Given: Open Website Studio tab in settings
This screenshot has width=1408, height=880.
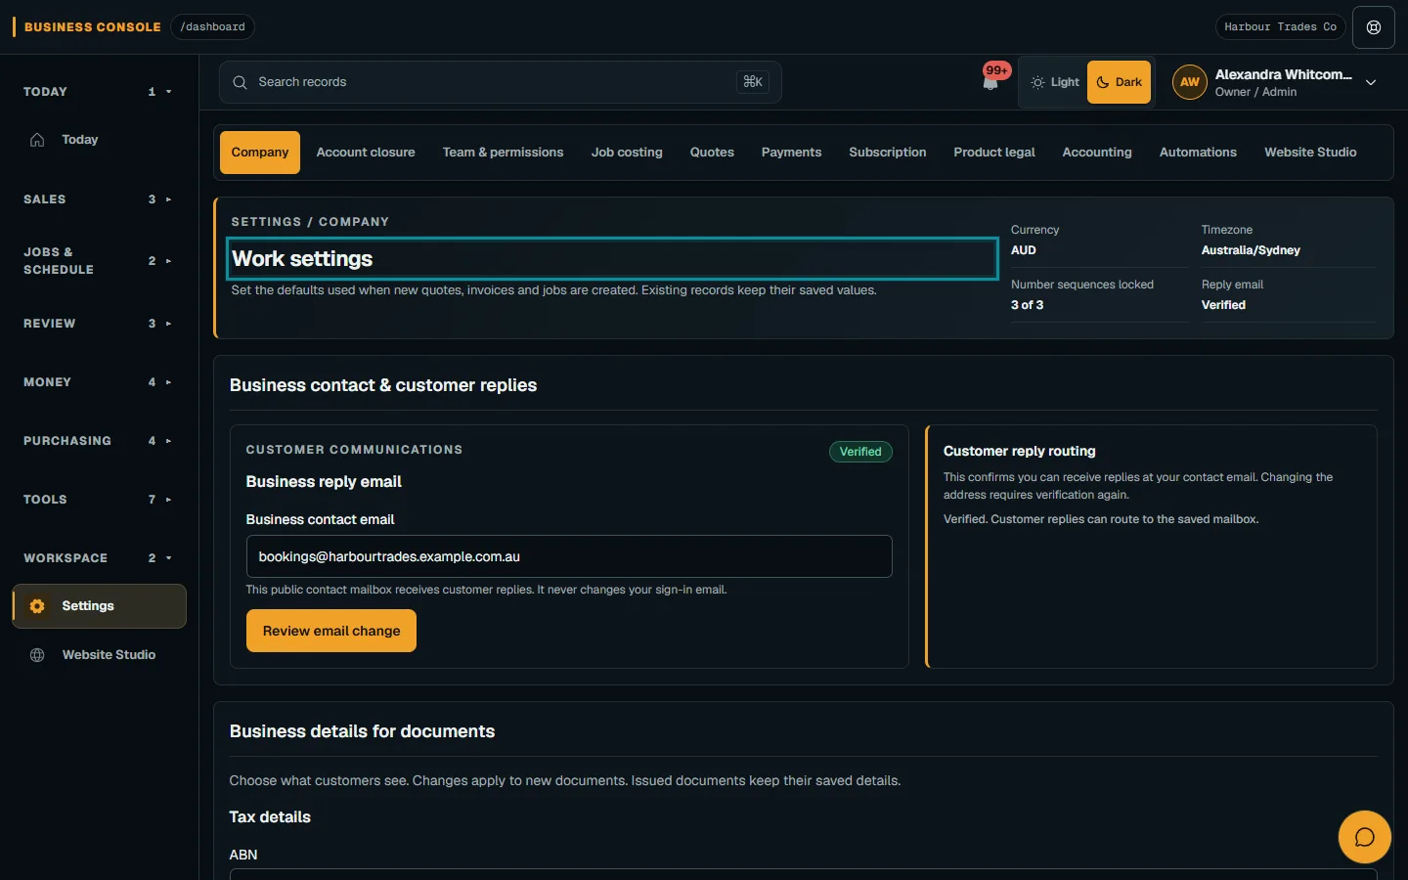Looking at the screenshot, I should coord(1310,153).
